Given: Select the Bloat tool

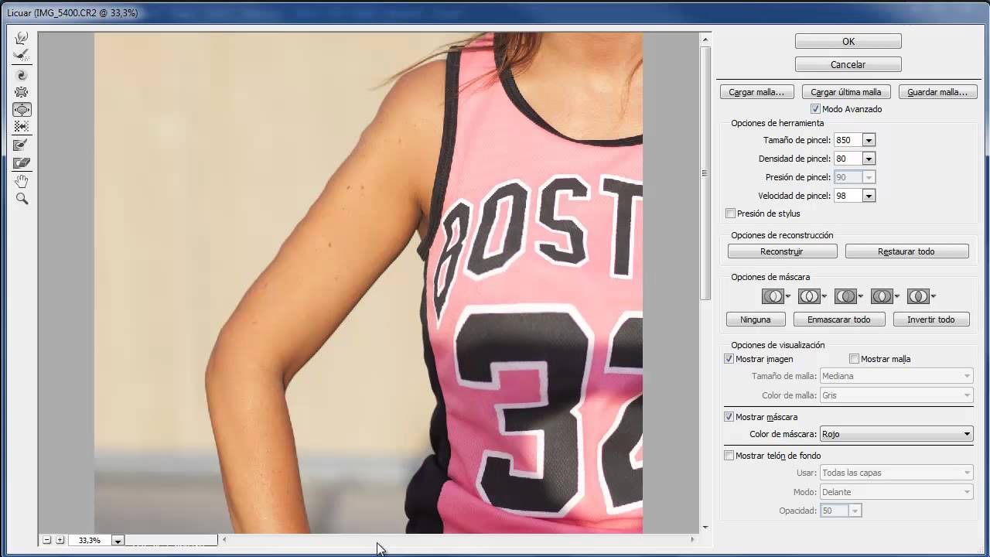Looking at the screenshot, I should 22,110.
